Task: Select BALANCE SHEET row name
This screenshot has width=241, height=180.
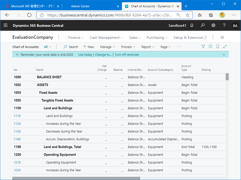Action: tap(49, 77)
